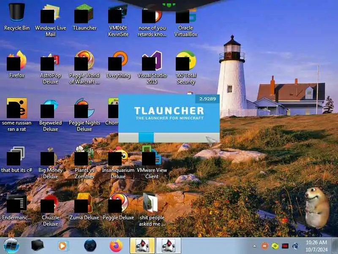Open the Recycle Bin desktop icon
Image resolution: width=338 pixels, height=254 pixels.
tap(17, 16)
